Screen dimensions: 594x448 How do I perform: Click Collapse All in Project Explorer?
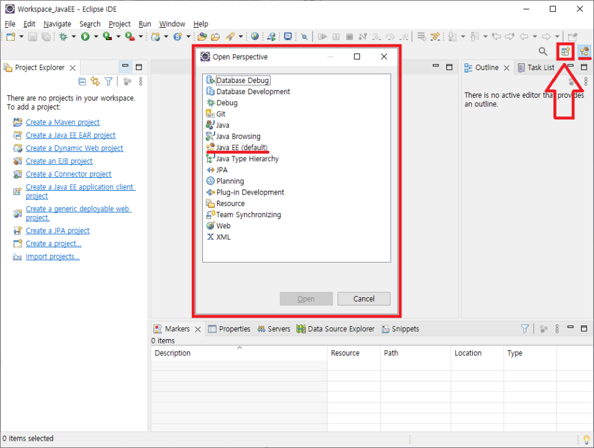tap(82, 81)
